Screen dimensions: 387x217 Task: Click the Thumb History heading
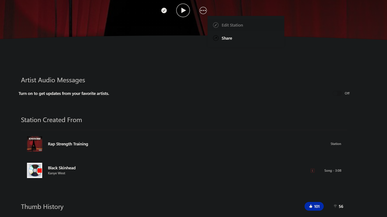pos(42,207)
